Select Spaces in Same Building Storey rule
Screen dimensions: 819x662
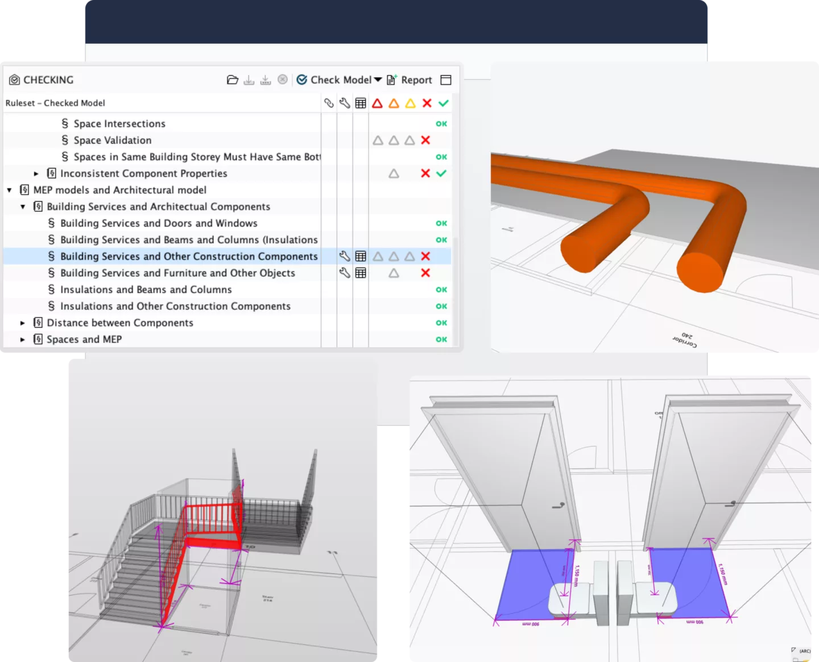coord(197,156)
